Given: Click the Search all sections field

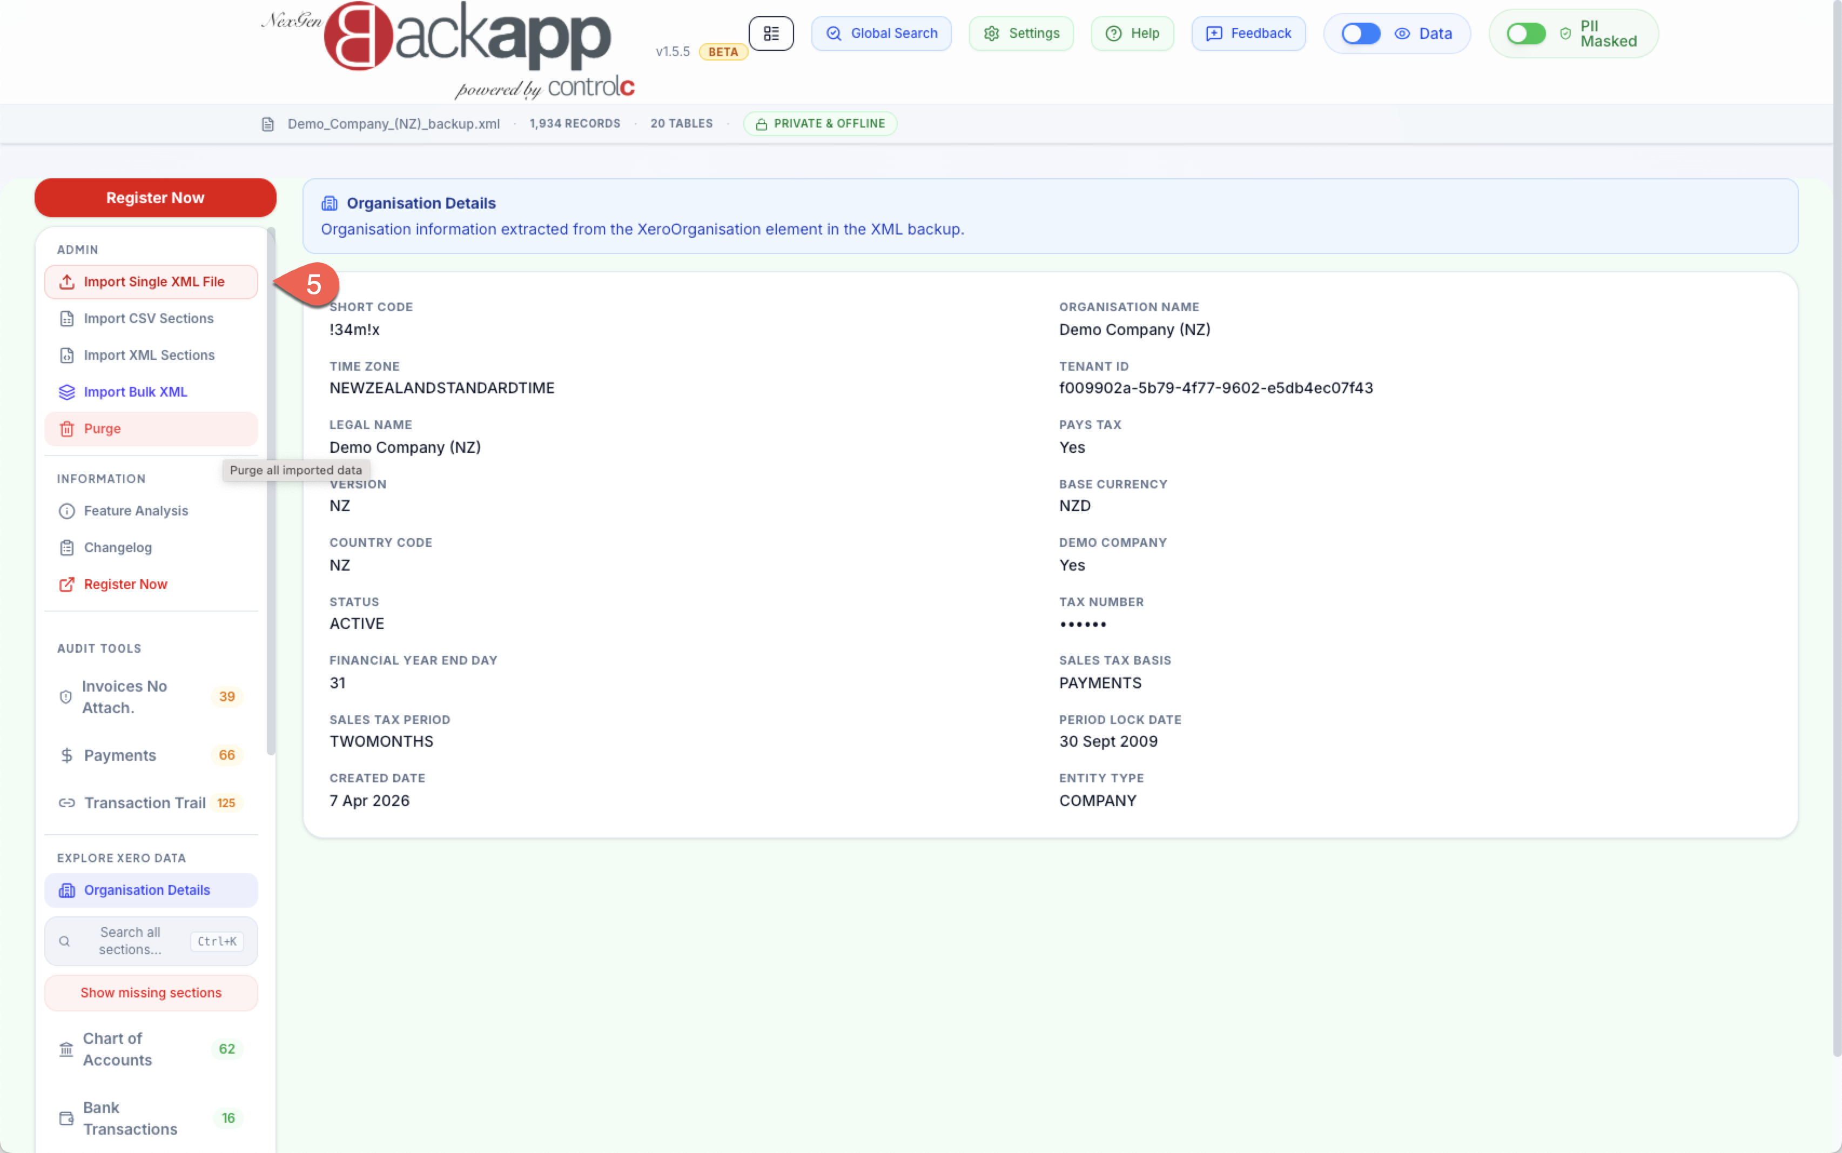Looking at the screenshot, I should coord(130,941).
